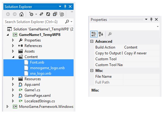
Task: Collapse the Misc category
Action: (92, 70)
